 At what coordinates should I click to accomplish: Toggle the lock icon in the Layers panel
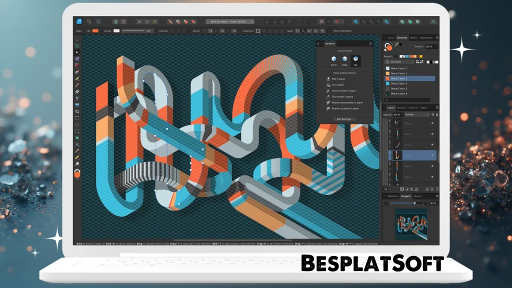click(437, 114)
